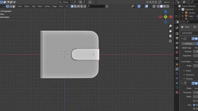198x111 pixels.
Task: Open the Object properties tab
Action: pos(177,64)
